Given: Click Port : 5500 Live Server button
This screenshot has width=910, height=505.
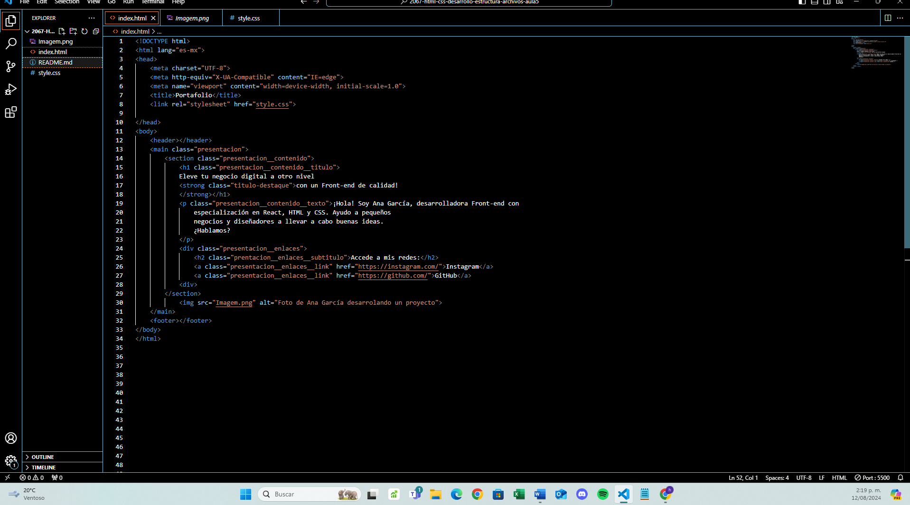Looking at the screenshot, I should coord(872,478).
